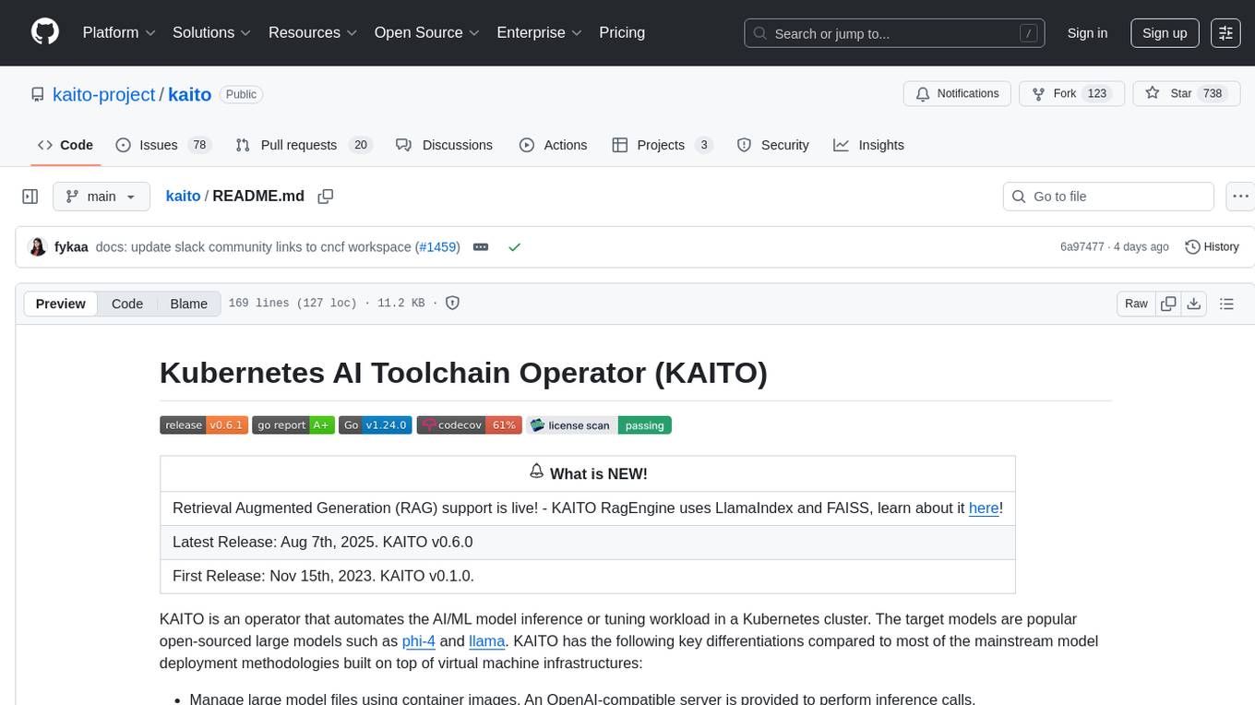
Task: Click the codecov 61% badge
Action: [x=470, y=424]
